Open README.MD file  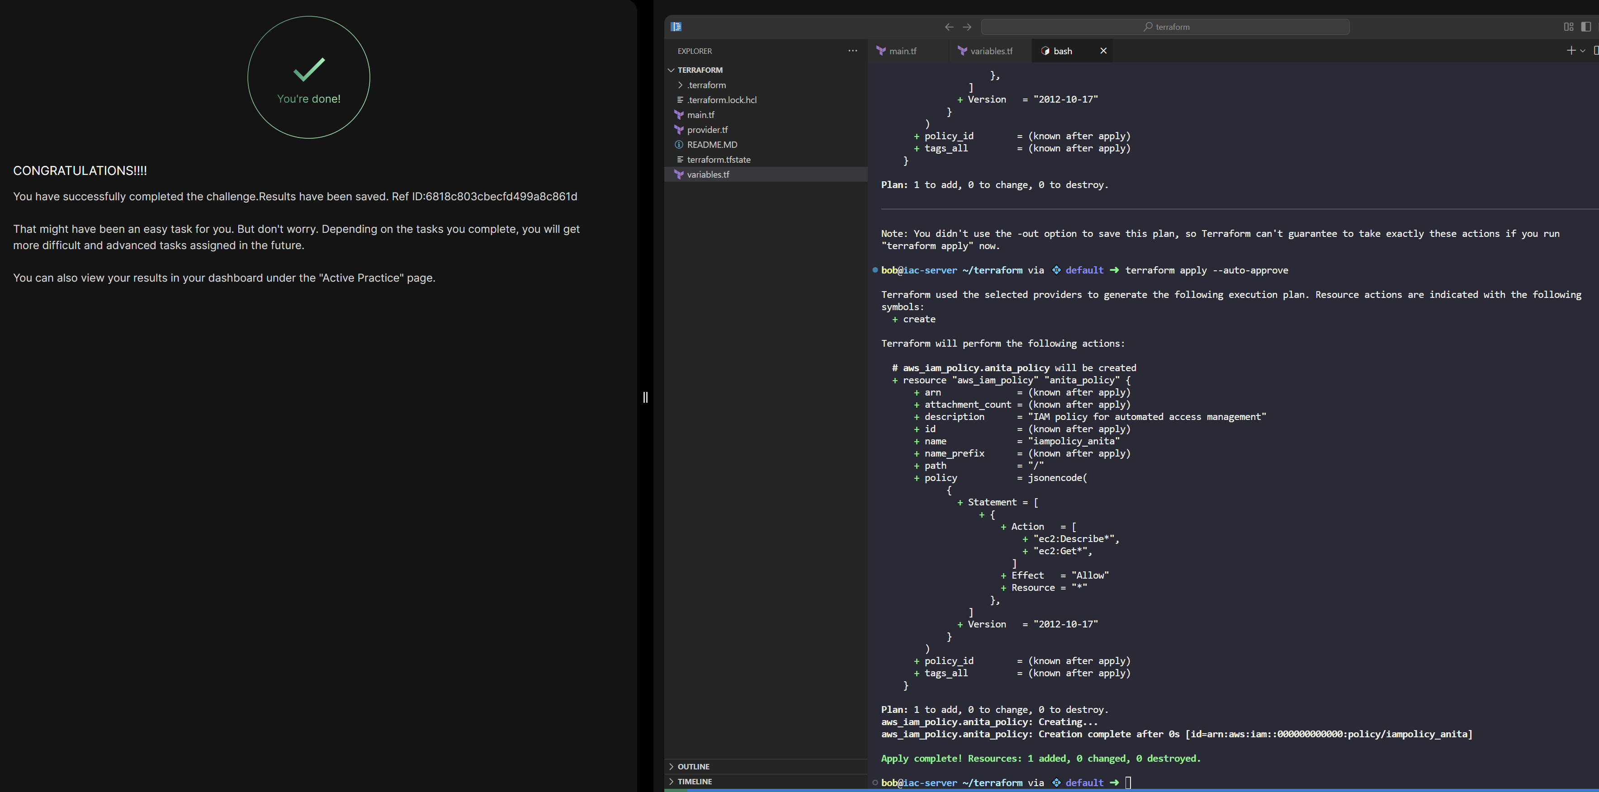[x=712, y=145]
